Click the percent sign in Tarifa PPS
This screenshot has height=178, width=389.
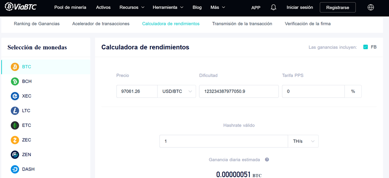(x=353, y=92)
